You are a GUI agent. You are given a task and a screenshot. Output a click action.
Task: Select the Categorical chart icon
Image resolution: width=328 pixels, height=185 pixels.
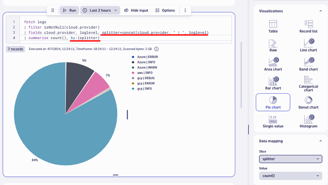[x=308, y=82]
